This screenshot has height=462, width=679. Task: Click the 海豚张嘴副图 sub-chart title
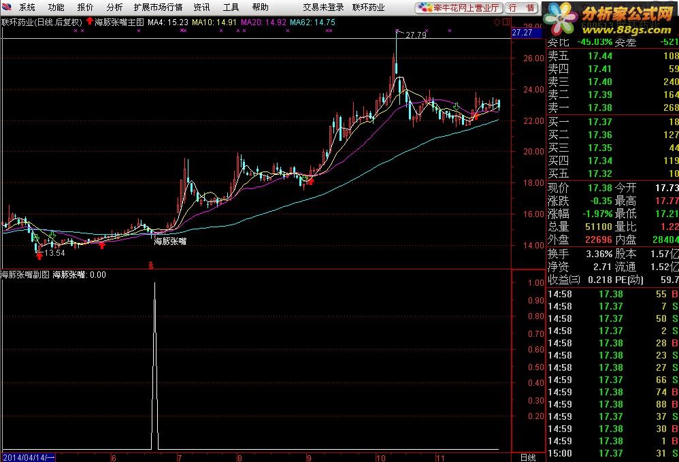click(x=24, y=274)
